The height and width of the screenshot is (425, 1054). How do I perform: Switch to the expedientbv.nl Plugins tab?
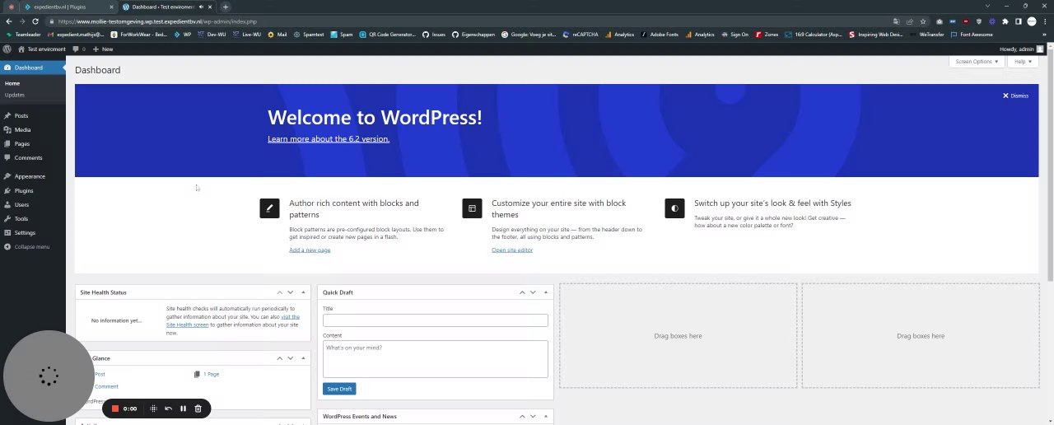coord(68,7)
